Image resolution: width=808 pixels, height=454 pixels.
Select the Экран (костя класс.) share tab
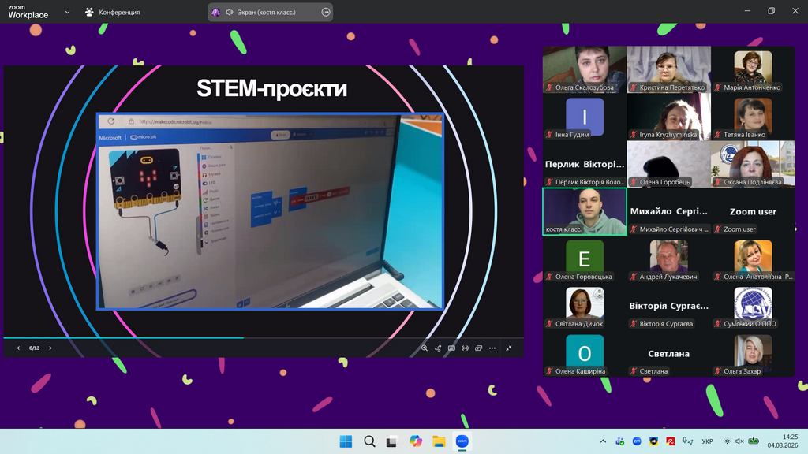(267, 12)
